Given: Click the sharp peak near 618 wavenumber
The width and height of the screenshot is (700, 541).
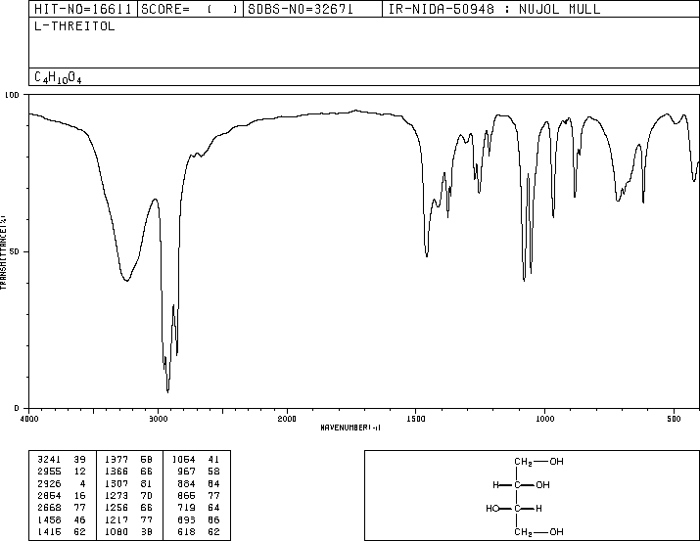Looking at the screenshot, I should click(643, 203).
